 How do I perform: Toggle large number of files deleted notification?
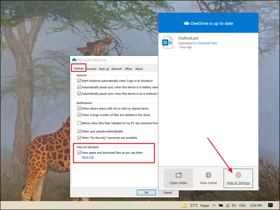tap(79, 115)
